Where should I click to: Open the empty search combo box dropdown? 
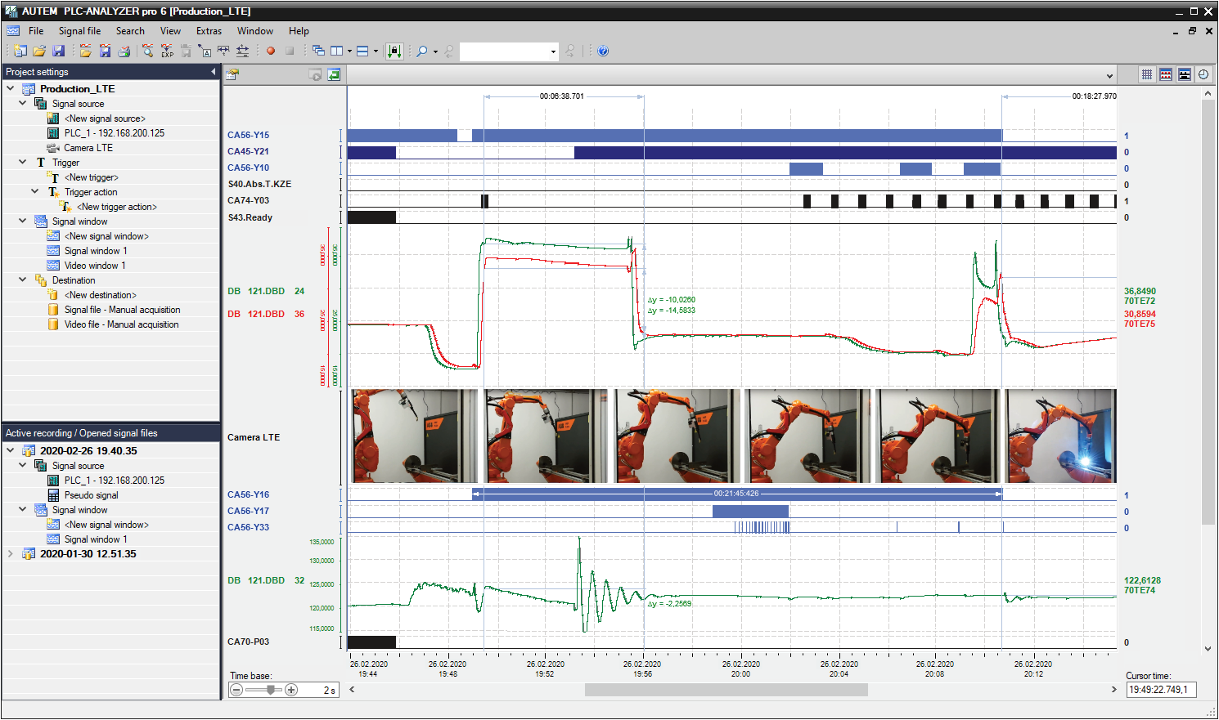[x=553, y=51]
